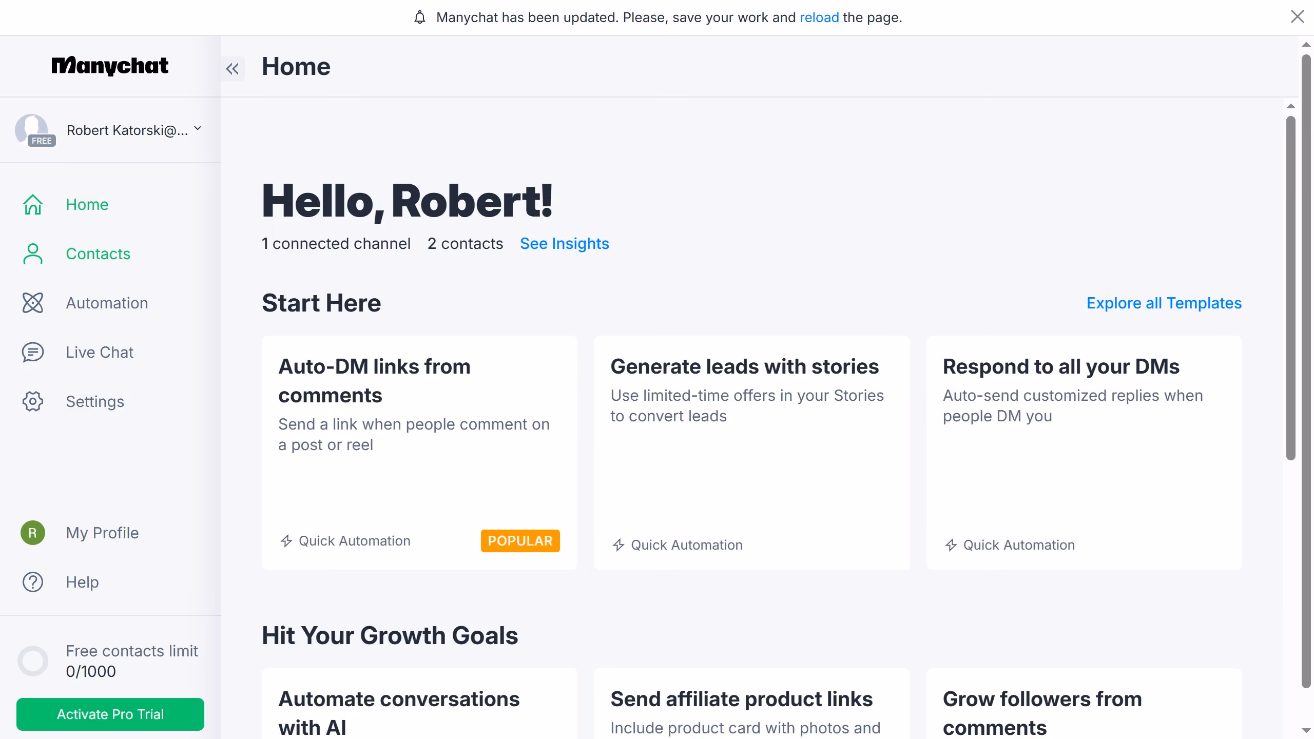Viewport: 1314px width, 739px height.
Task: Click the lightning icon on Generate leads card
Action: pyautogui.click(x=619, y=545)
